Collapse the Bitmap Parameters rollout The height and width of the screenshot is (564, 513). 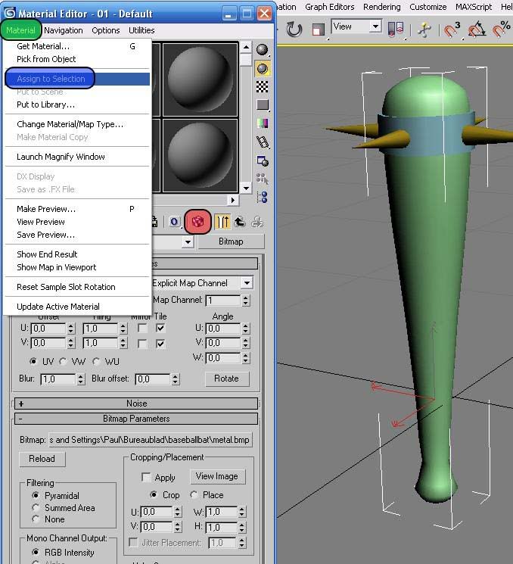point(136,419)
